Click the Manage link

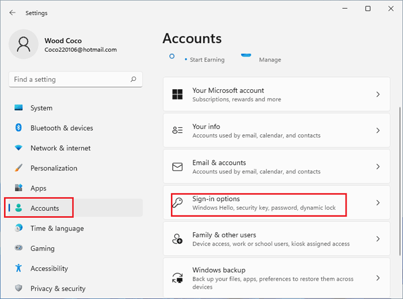pos(270,60)
